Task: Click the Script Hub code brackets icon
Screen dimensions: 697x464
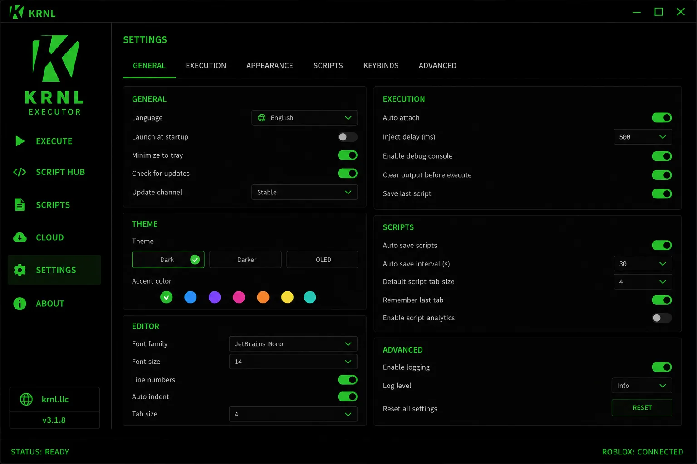Action: [x=20, y=172]
